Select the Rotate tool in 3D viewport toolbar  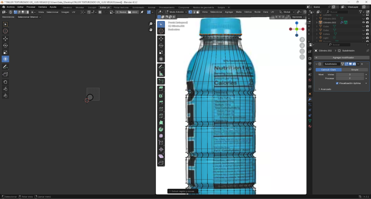[161, 46]
